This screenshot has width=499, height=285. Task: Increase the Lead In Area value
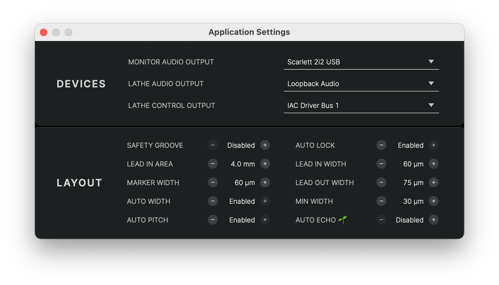pos(265,164)
